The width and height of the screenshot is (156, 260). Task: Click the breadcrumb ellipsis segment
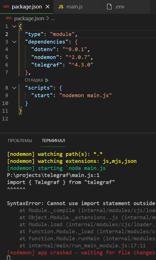pos(52,19)
